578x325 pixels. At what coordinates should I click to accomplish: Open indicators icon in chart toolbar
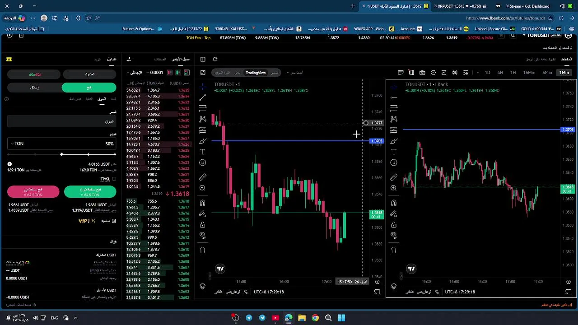(x=444, y=73)
